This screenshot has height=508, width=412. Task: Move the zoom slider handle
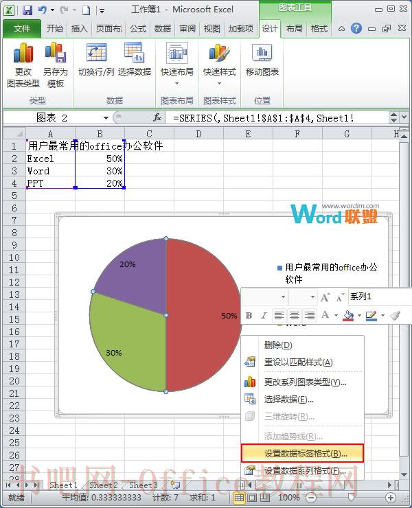pos(351,497)
